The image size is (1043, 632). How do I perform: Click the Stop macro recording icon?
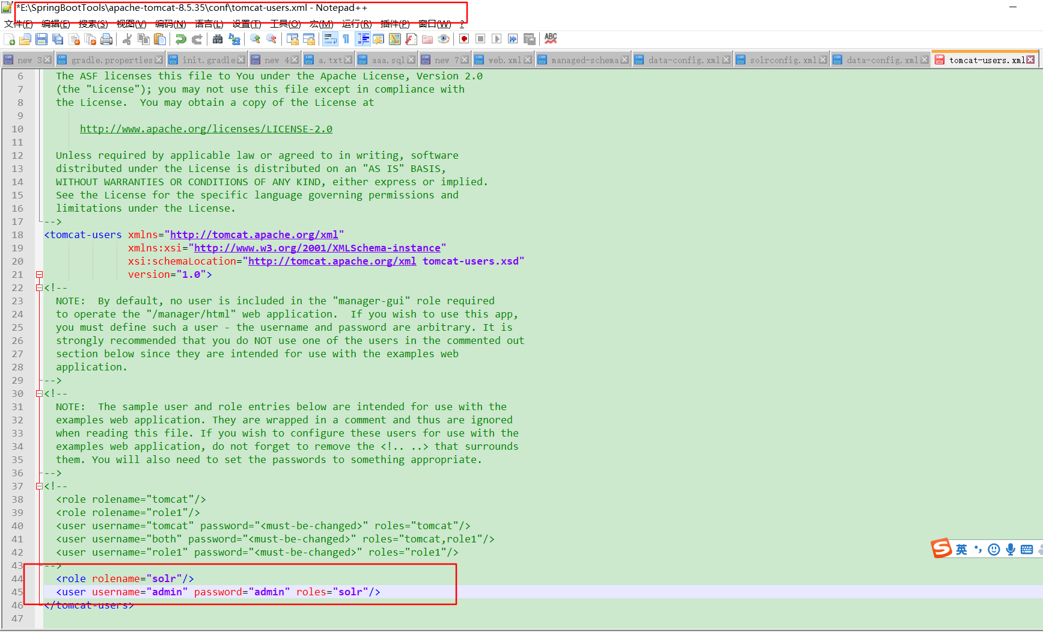[x=480, y=40]
